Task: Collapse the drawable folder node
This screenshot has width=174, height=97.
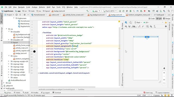Action: click(9, 32)
